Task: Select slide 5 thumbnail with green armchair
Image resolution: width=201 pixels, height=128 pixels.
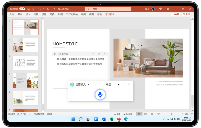Action: (x=25, y=98)
